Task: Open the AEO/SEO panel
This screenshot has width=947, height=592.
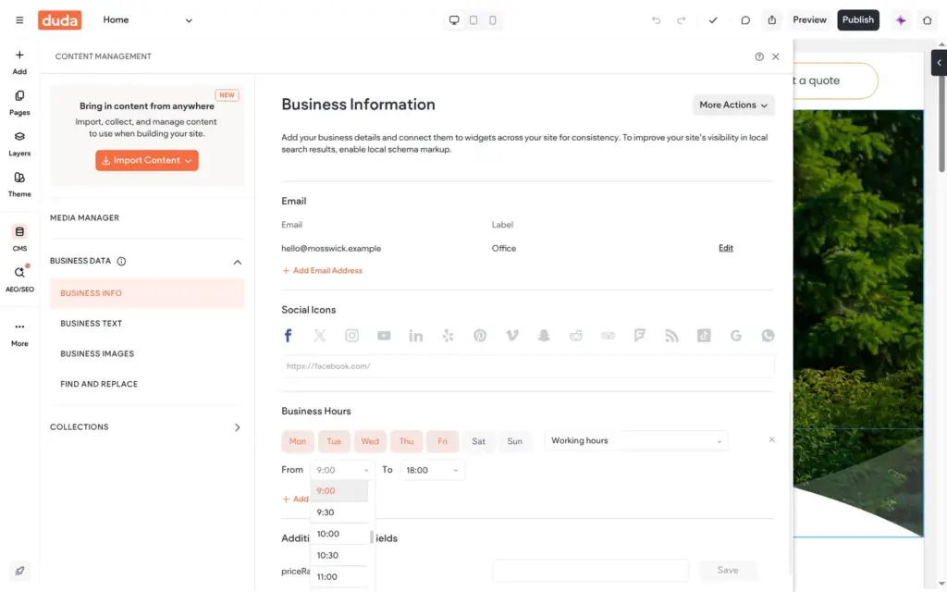Action: [19, 279]
